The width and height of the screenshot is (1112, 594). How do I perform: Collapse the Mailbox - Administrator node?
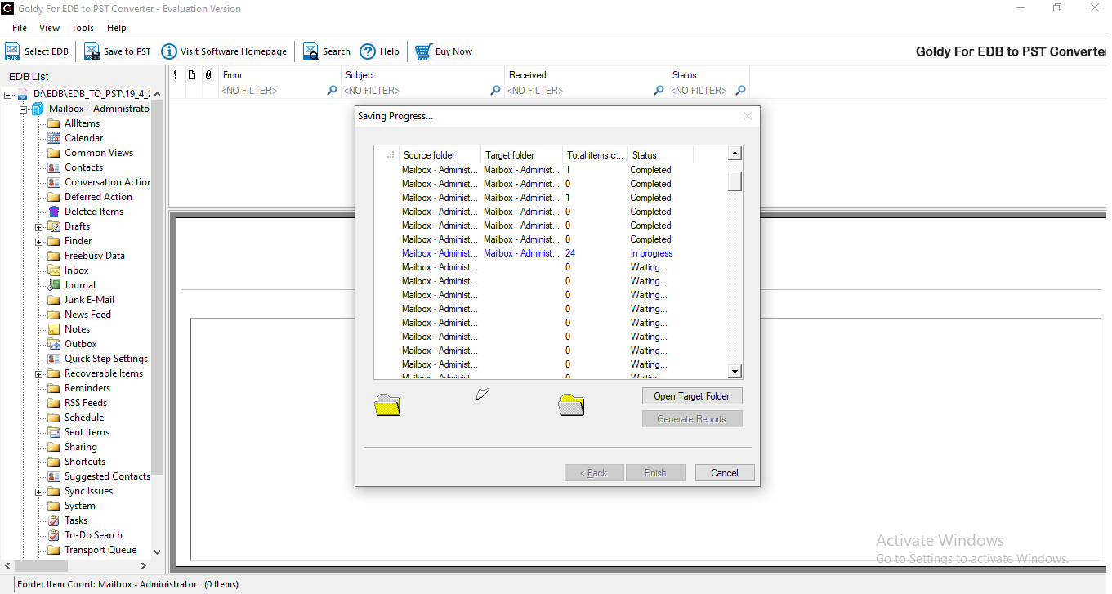coord(24,109)
